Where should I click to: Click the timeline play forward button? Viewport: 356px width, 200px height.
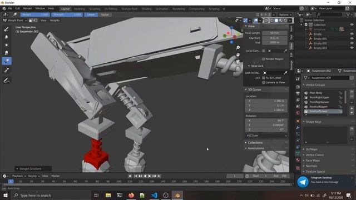150,176
